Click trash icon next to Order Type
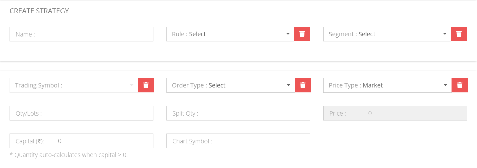This screenshot has width=477, height=168. point(302,85)
